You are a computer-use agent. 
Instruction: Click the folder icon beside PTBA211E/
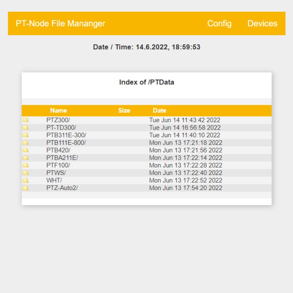point(26,158)
